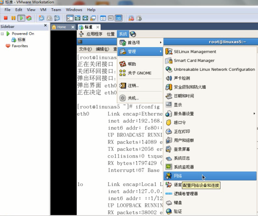Select Favorites in the sidebar
This screenshot has height=216, width=258.
click(x=20, y=46)
